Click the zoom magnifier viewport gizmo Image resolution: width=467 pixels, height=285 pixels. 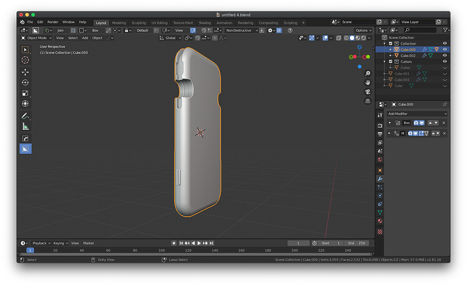(368, 73)
